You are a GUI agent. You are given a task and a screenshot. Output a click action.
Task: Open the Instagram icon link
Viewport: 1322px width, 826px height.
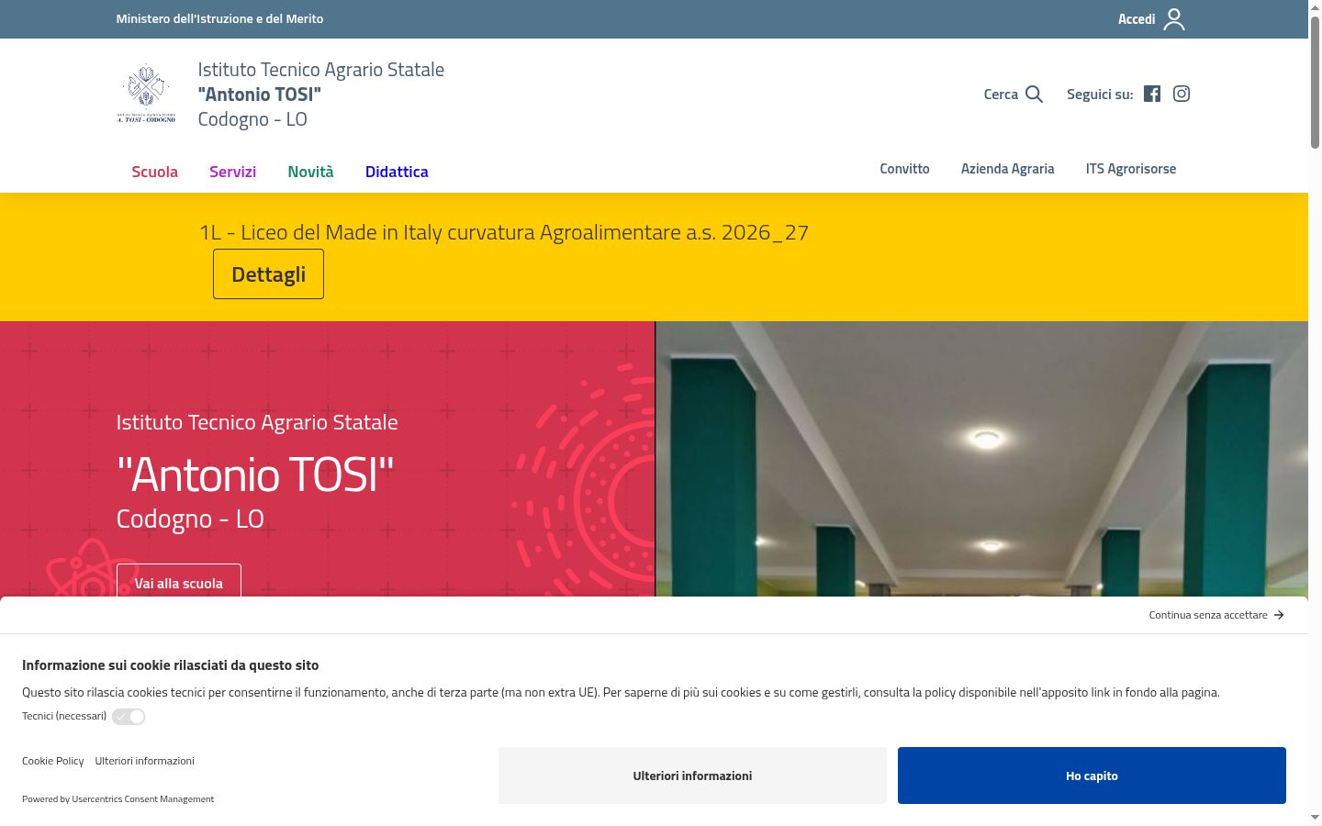(1182, 94)
